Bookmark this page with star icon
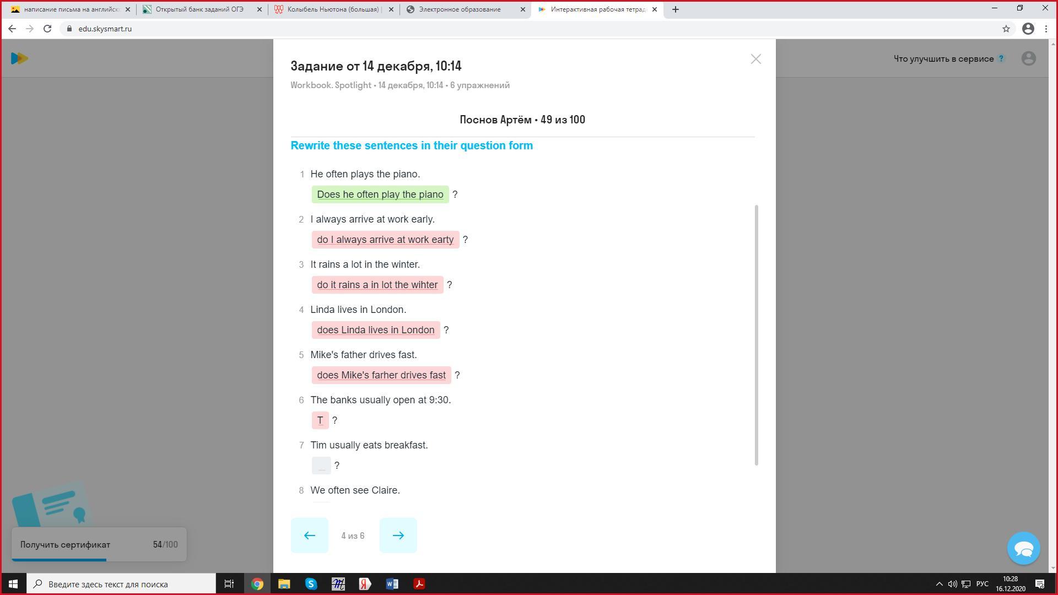Viewport: 1058px width, 595px height. [1006, 29]
